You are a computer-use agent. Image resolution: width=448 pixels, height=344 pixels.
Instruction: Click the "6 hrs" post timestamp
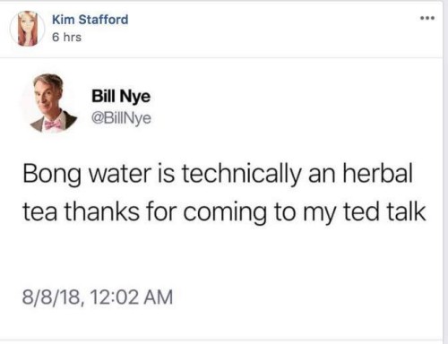[66, 38]
